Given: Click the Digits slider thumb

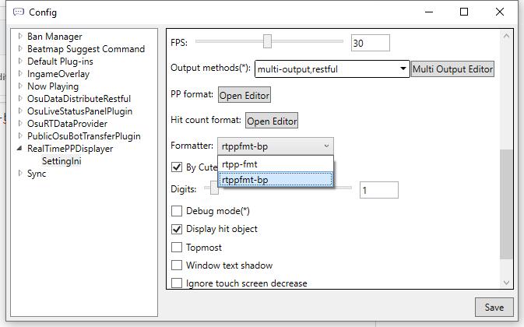Looking at the screenshot, I should tap(214, 188).
